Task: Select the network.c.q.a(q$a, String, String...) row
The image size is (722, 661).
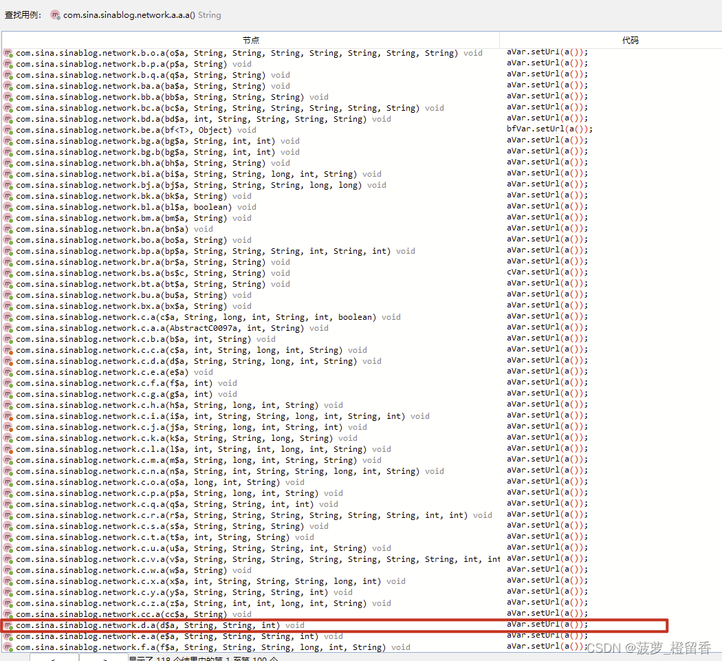Action: pos(362,505)
